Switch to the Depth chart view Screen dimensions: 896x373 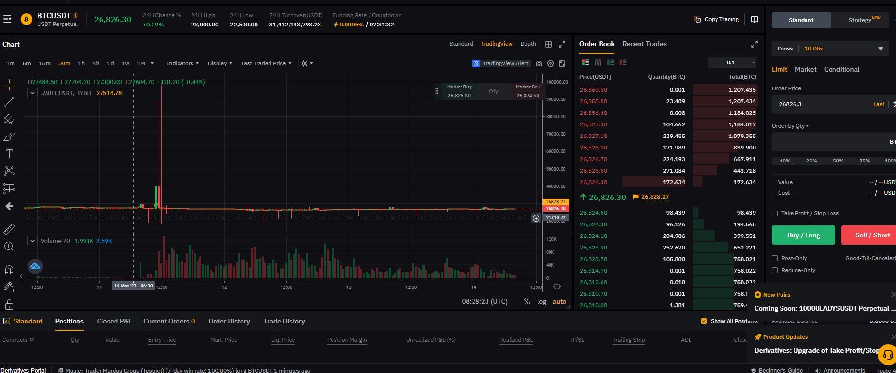528,44
